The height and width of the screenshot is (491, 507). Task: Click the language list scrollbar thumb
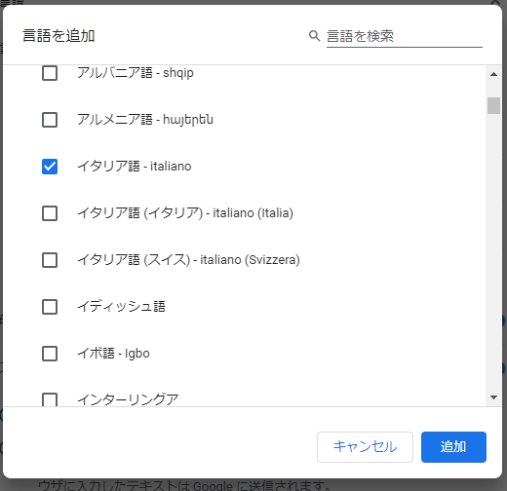493,105
